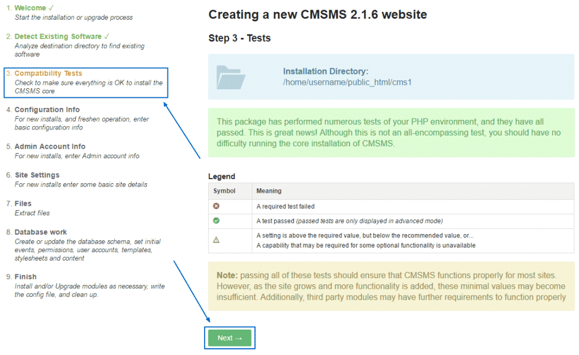The image size is (579, 355).
Task: Open the Admin Account Info step
Action: click(x=50, y=146)
